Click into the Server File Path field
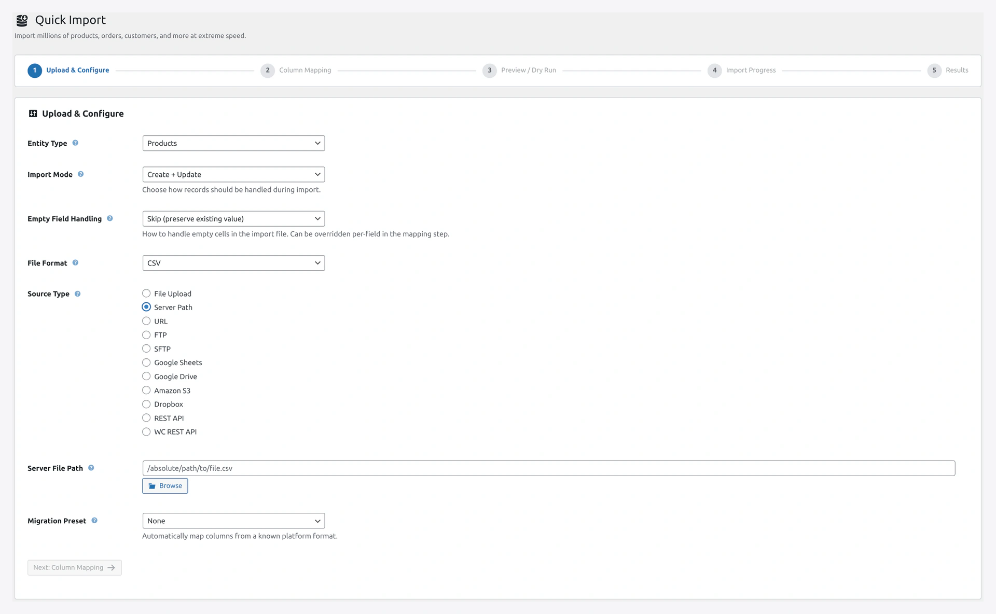 548,468
